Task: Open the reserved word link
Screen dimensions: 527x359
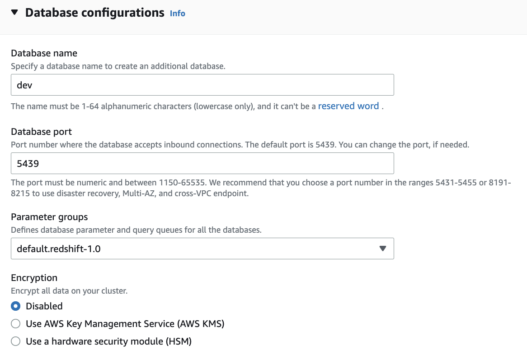Action: pyautogui.click(x=348, y=106)
